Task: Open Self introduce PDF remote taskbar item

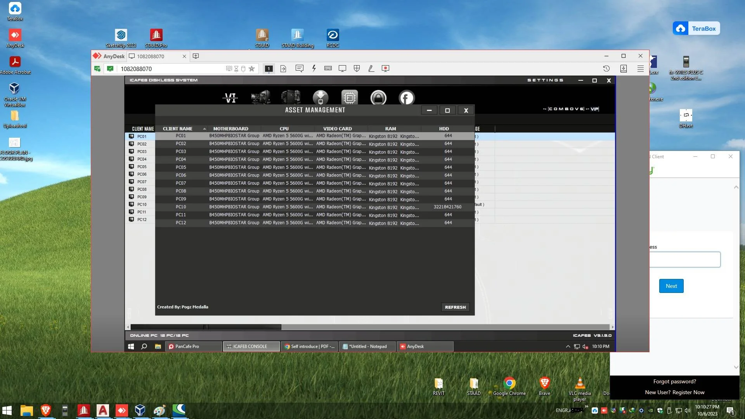Action: pyautogui.click(x=309, y=346)
